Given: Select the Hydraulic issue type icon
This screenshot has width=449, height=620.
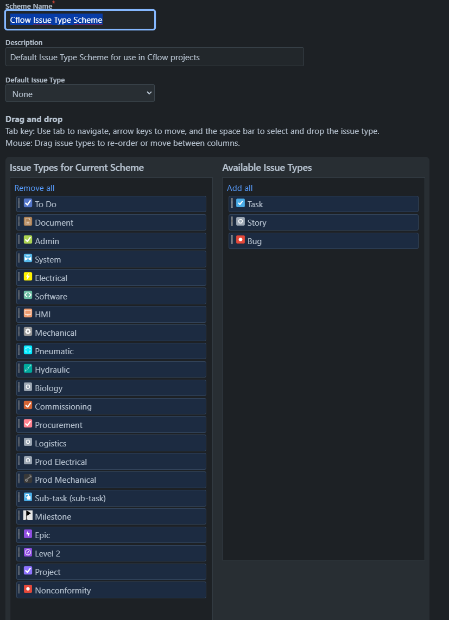Looking at the screenshot, I should [27, 369].
